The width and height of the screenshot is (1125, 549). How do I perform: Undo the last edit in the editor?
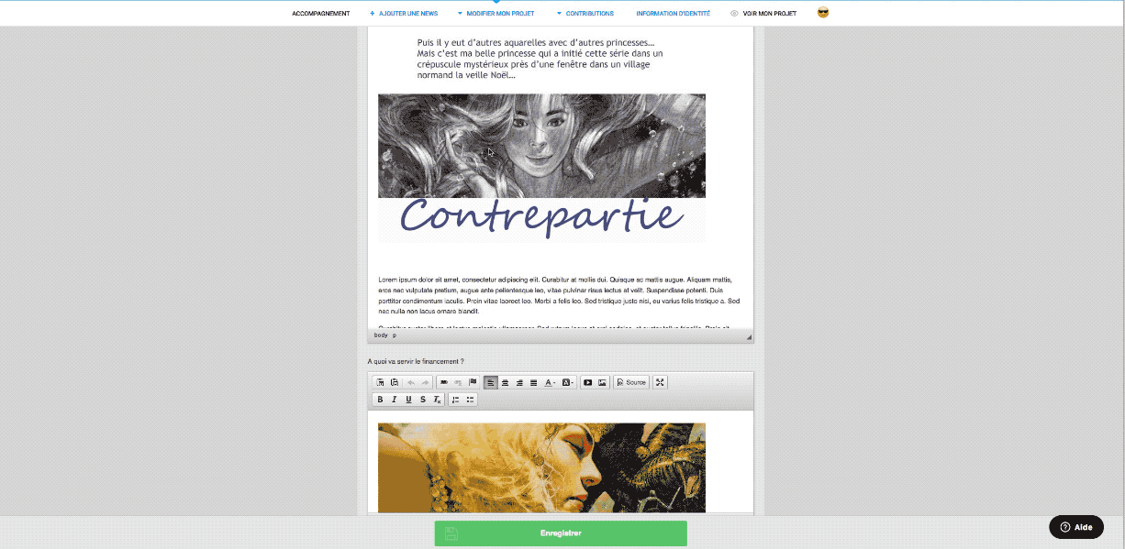(x=411, y=382)
